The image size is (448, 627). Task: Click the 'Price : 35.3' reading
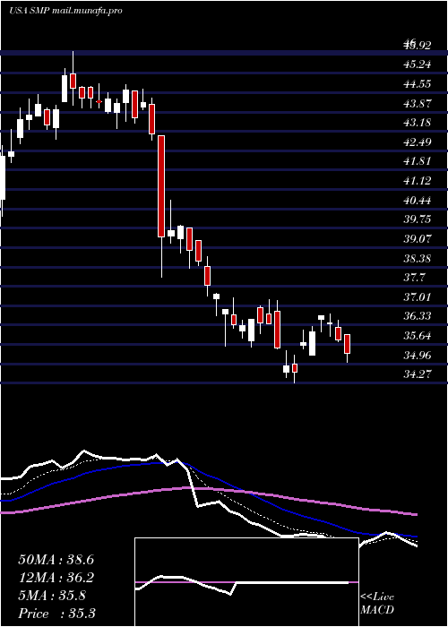(x=56, y=614)
